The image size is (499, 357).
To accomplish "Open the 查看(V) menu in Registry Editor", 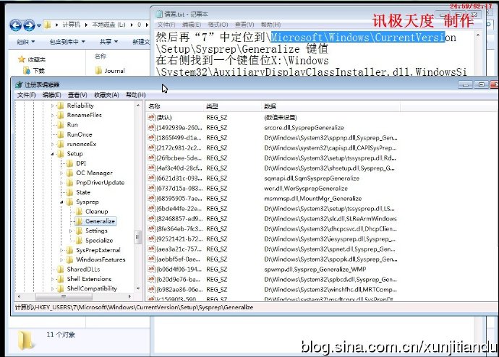I will 77,95.
